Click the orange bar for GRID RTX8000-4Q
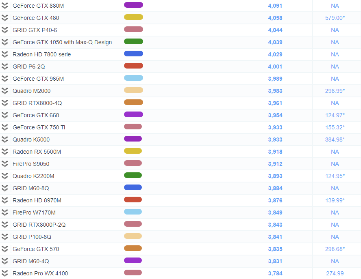Image resolution: width=361 pixels, height=279 pixels. click(x=133, y=102)
